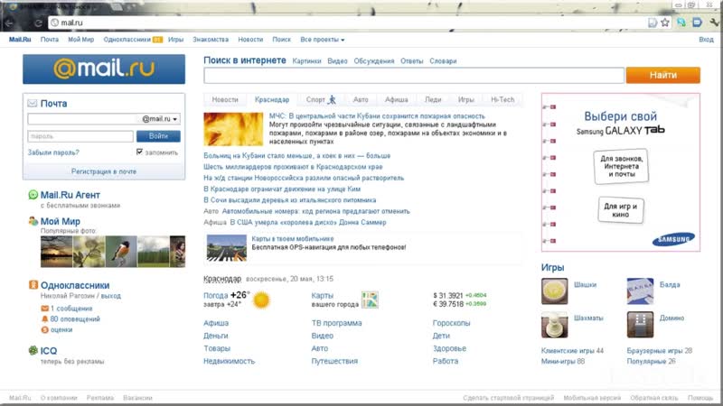Click the runner icon in Спорт tab
This screenshot has height=406, width=723.
click(x=332, y=99)
